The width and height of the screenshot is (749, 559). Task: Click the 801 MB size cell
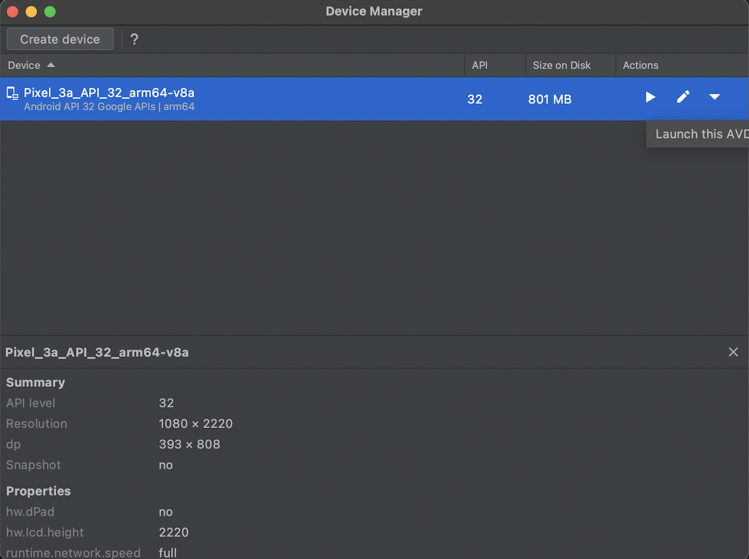[x=550, y=100]
